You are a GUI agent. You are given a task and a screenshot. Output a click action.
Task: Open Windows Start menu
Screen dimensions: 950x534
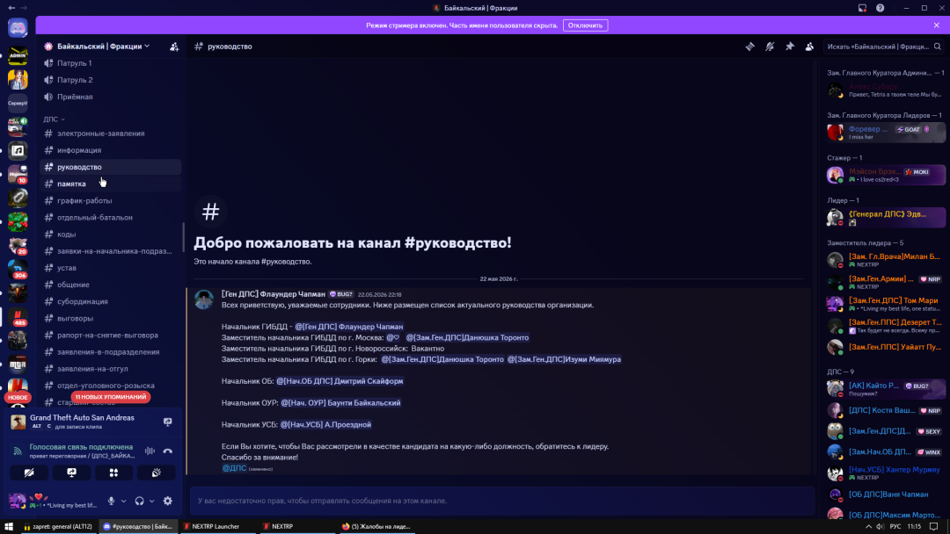pos(9,527)
